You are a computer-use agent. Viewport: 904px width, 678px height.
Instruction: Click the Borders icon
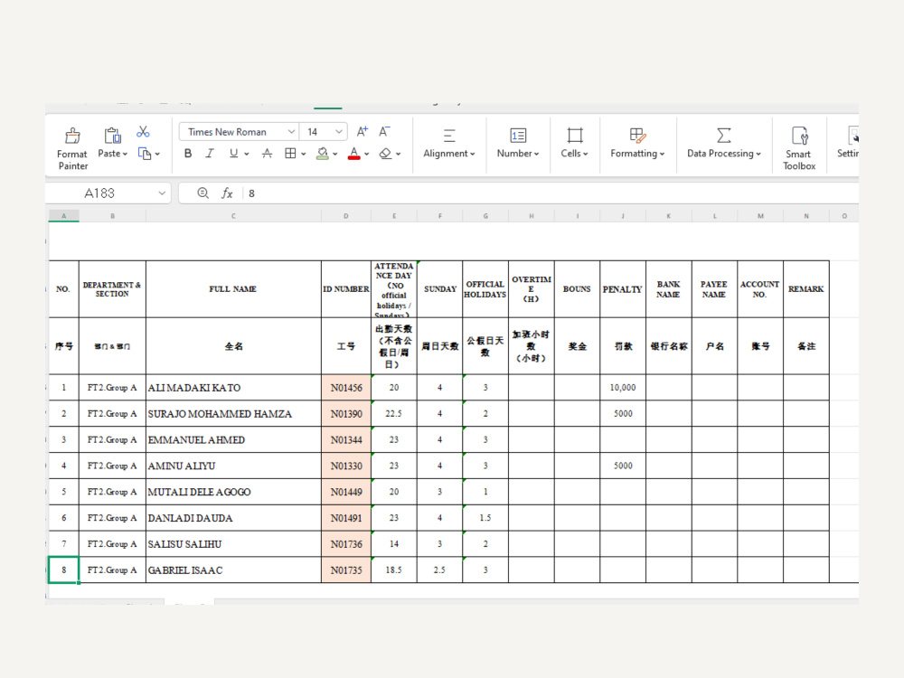point(290,154)
